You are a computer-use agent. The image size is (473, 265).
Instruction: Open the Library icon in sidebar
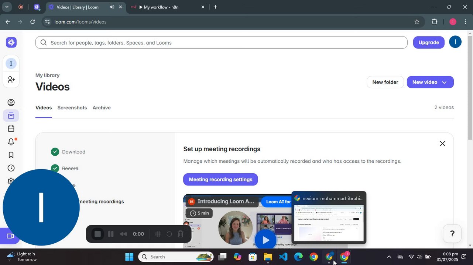point(11,116)
